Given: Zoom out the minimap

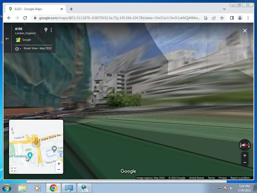Looking at the screenshot, I should click(x=59, y=170).
